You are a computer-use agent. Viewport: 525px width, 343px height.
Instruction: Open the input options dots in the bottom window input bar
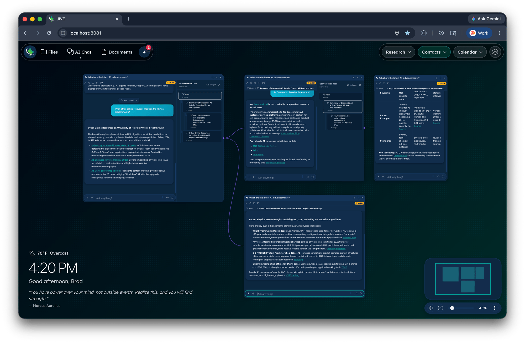point(249,294)
